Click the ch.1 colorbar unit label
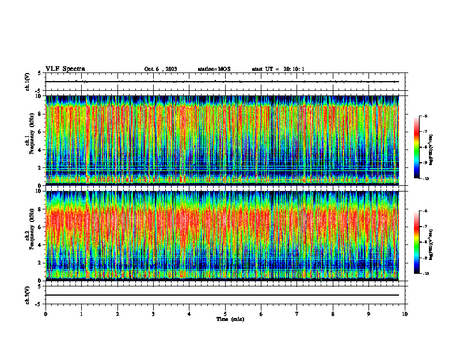456x352 pixels. pos(431,150)
